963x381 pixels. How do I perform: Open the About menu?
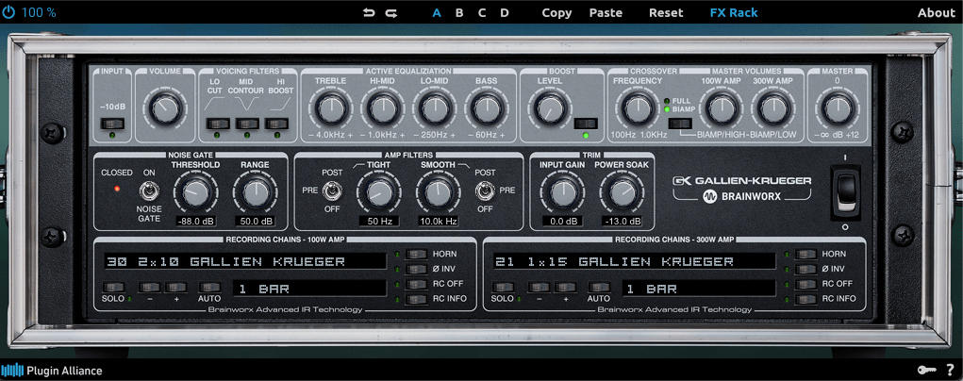tap(936, 12)
